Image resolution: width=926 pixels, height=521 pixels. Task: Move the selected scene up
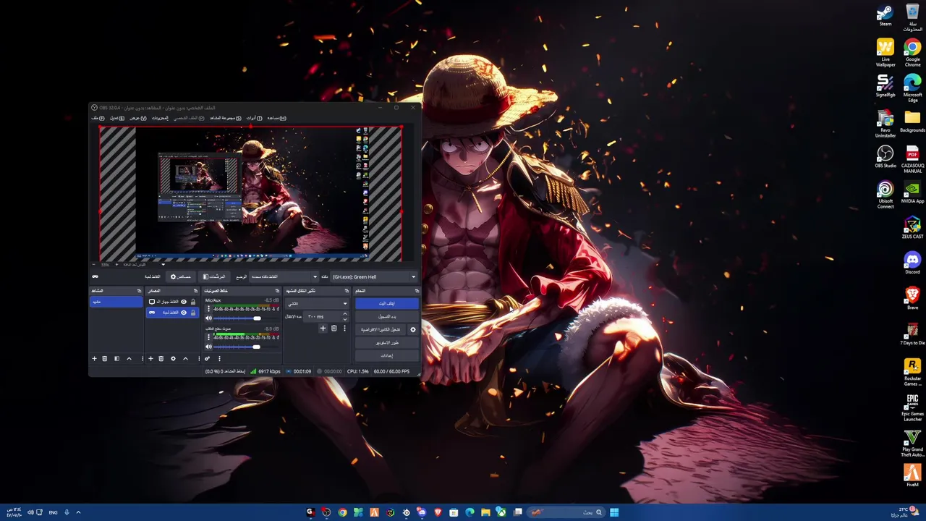click(x=129, y=359)
